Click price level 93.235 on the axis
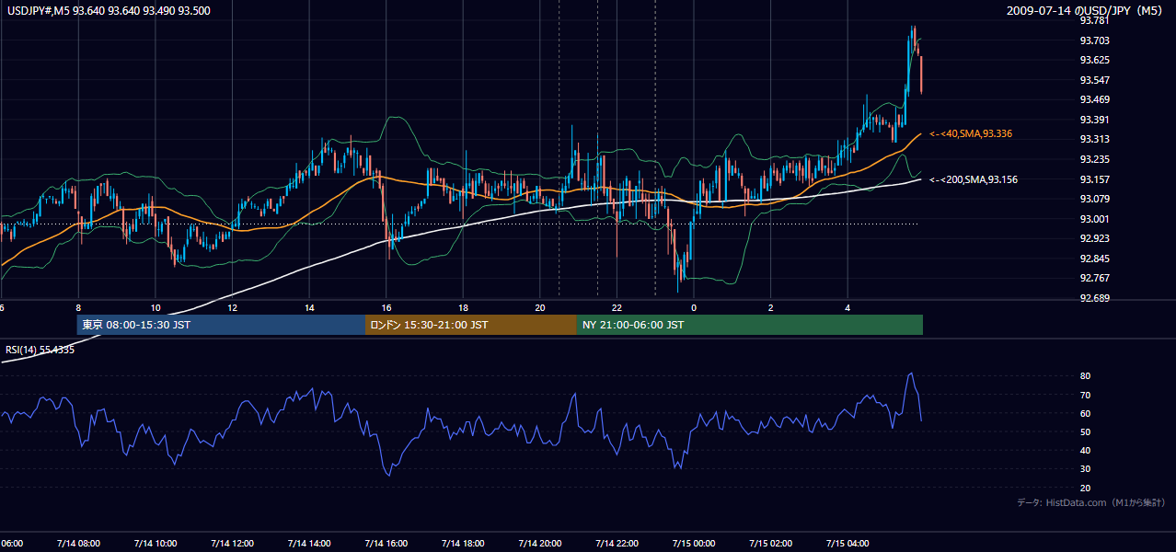 pos(1094,159)
